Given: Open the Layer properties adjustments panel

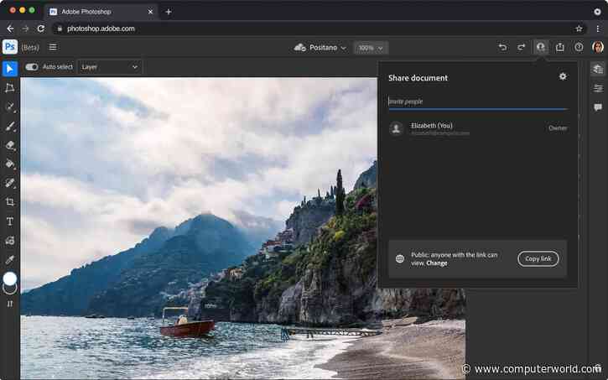Looking at the screenshot, I should [598, 88].
